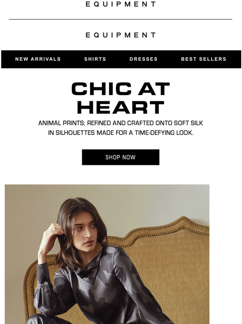Image resolution: width=242 pixels, height=324 pixels.
Task: Click the topmost EQUIPMENT header logo
Action: (121, 4)
